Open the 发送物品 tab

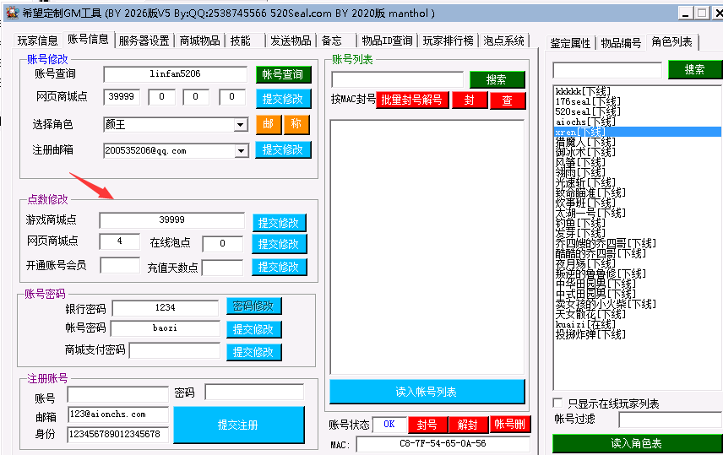(291, 41)
